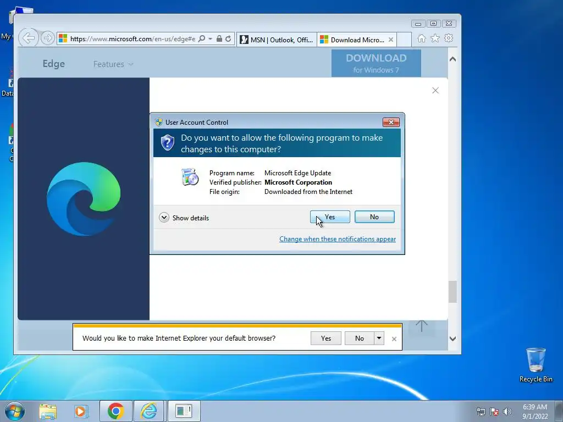
Task: Click Yes on default browser prompt
Action: coord(326,338)
